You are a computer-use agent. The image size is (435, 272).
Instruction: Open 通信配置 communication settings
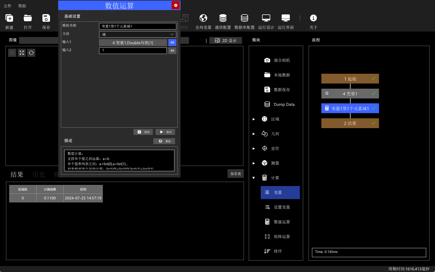point(223,18)
